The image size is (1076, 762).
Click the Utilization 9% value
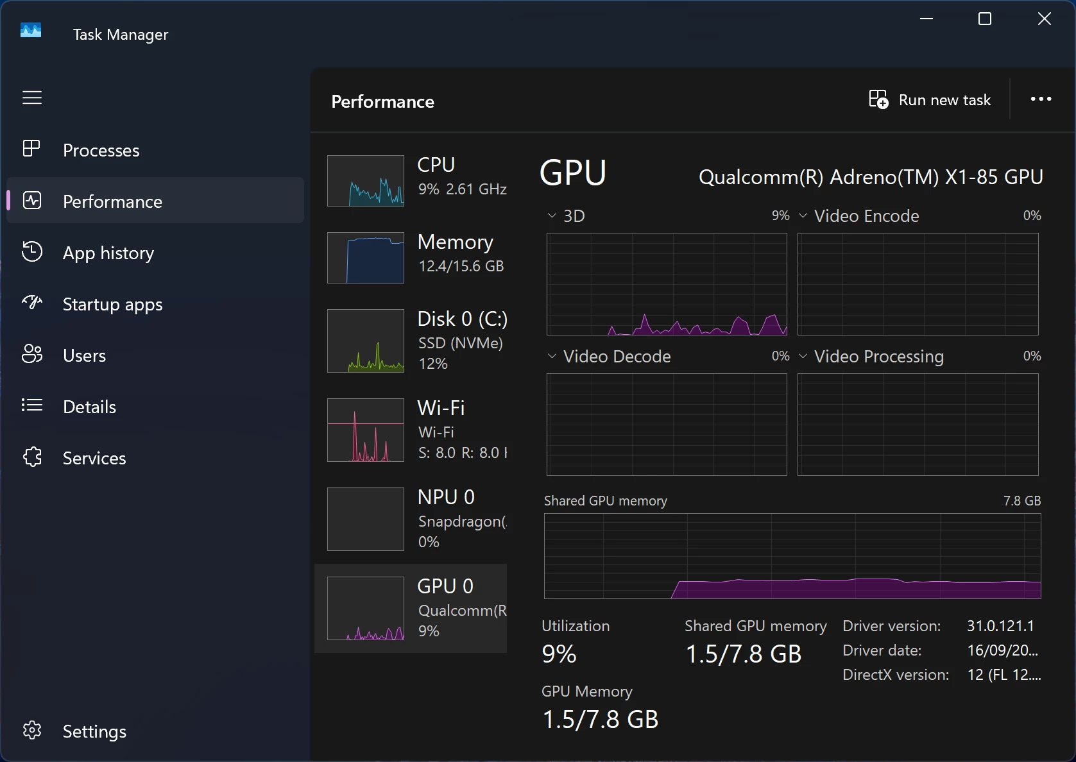pos(559,654)
